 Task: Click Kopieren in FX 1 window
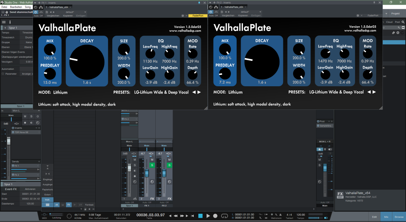tap(68, 16)
